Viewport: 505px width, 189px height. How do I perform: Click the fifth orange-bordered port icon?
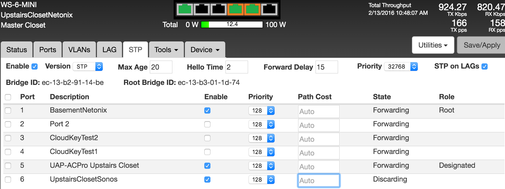click(x=252, y=9)
